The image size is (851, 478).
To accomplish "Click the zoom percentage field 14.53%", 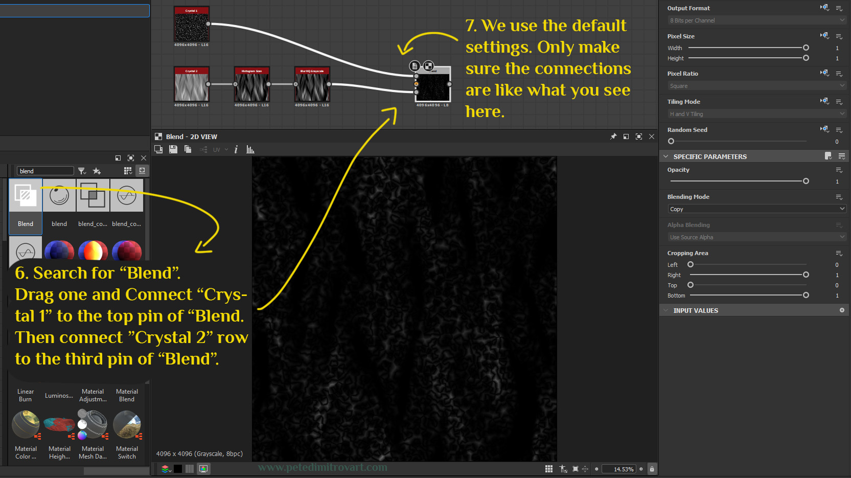I will coord(619,469).
